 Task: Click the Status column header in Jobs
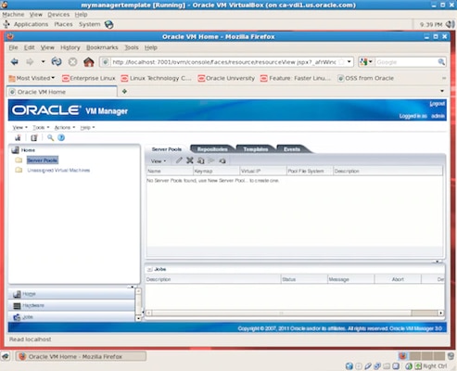click(304, 279)
